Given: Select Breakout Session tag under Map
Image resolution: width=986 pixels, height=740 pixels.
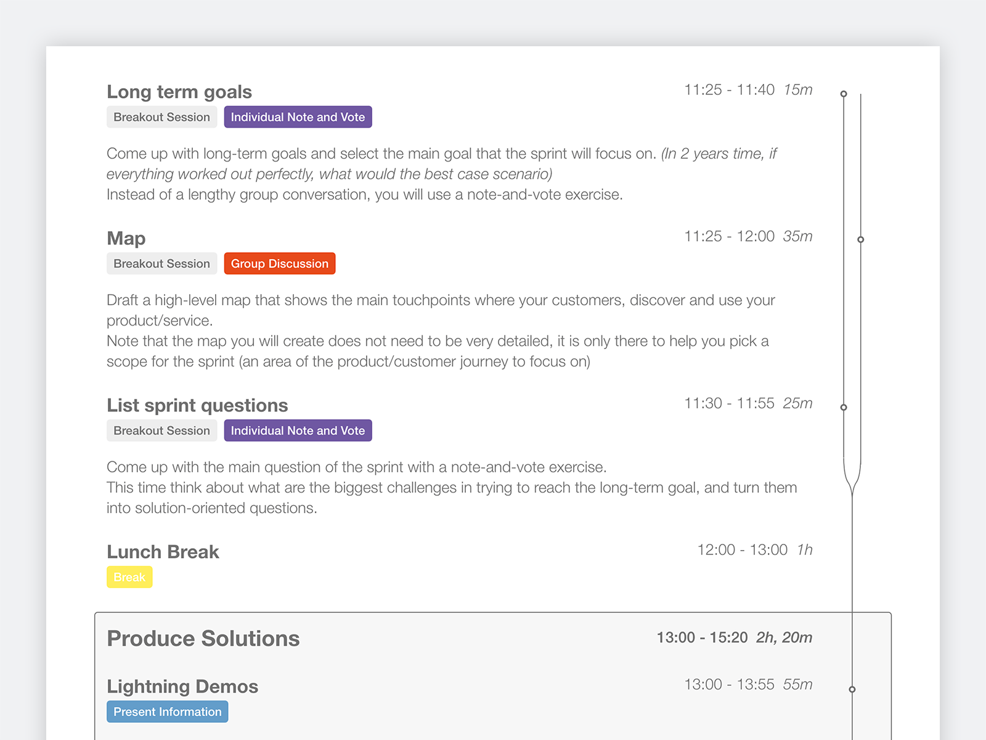Looking at the screenshot, I should click(161, 263).
